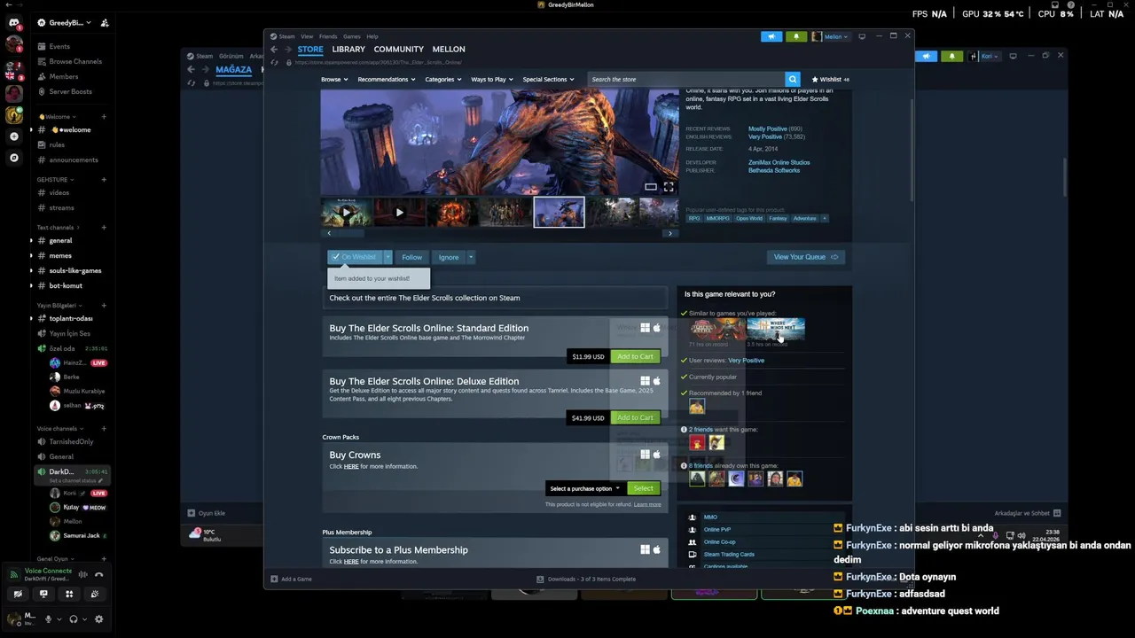The image size is (1135, 638).
Task: Create channel in Text channels category
Action: (x=104, y=228)
